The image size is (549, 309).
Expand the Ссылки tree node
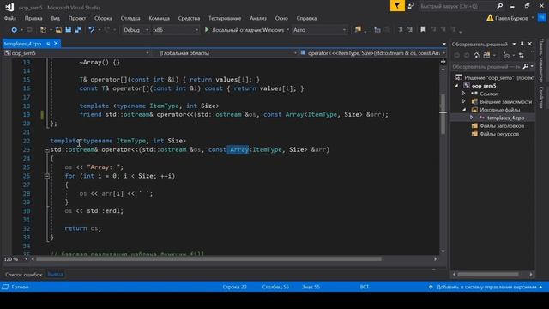463,94
